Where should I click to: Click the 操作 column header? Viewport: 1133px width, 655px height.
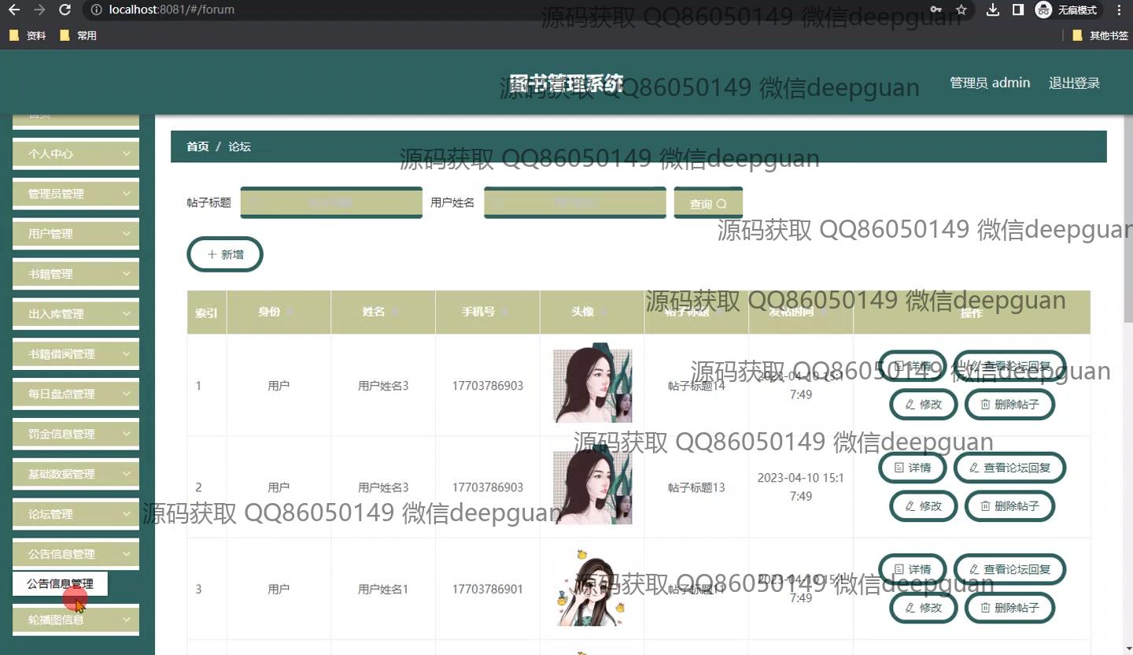point(972,313)
